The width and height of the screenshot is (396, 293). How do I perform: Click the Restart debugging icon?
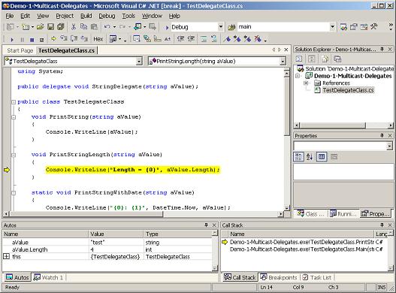coord(41,40)
